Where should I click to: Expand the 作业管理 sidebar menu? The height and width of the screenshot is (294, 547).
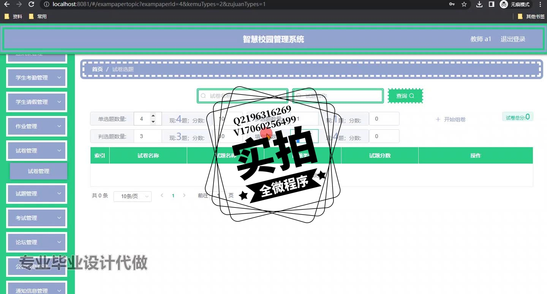[37, 126]
